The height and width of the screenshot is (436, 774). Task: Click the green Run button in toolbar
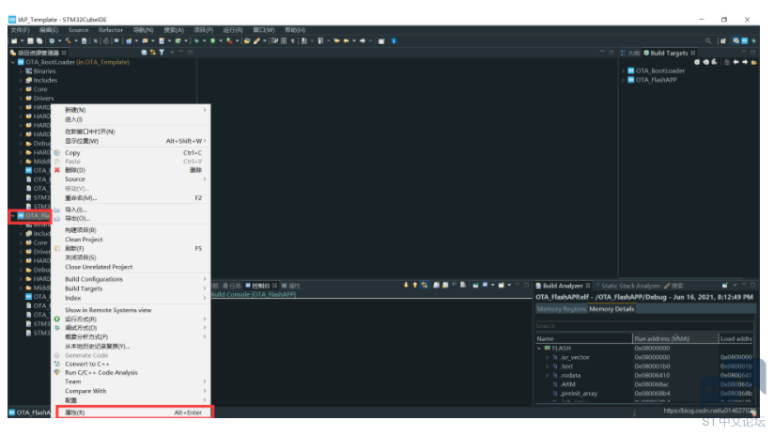point(212,41)
